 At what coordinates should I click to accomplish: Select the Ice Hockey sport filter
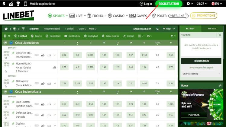coord(72,36)
